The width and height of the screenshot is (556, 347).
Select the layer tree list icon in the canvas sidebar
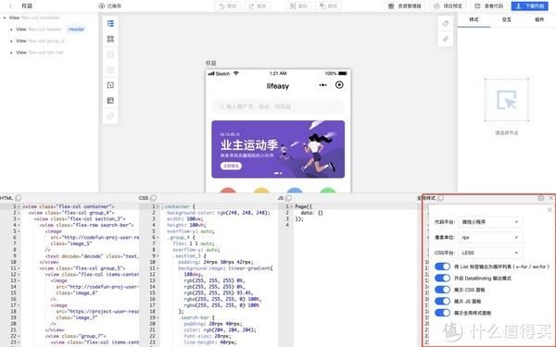point(110,23)
